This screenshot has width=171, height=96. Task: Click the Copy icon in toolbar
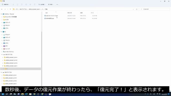[x=18, y=5]
